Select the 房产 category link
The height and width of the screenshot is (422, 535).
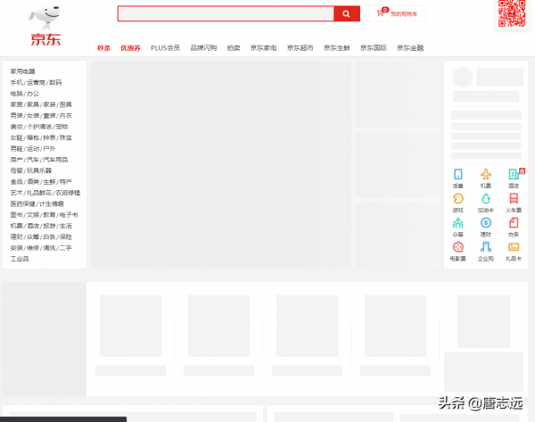tap(16, 160)
